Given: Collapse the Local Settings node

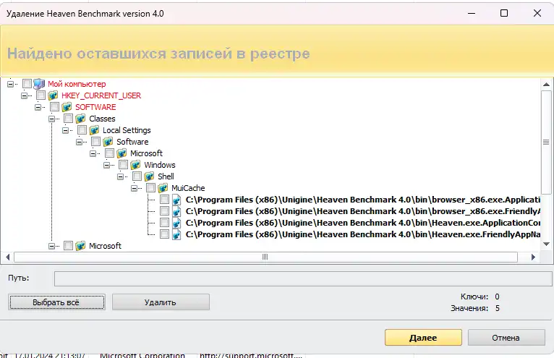Looking at the screenshot, I should pyautogui.click(x=65, y=130).
